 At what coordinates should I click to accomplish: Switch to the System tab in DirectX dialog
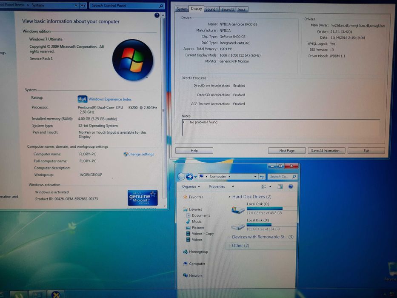pyautogui.click(x=182, y=9)
